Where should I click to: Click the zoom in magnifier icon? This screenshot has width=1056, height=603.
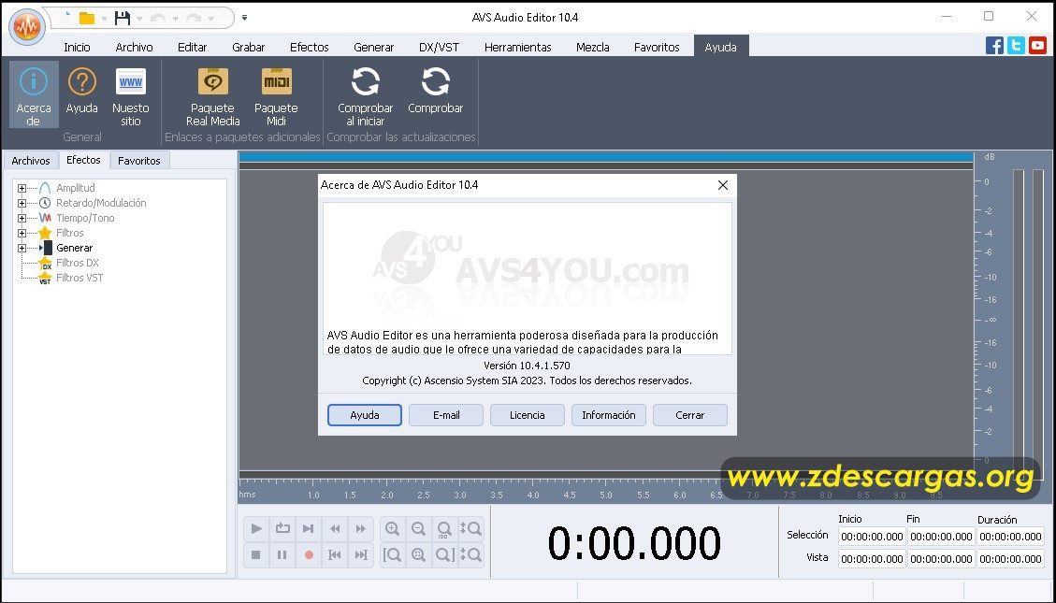point(393,529)
